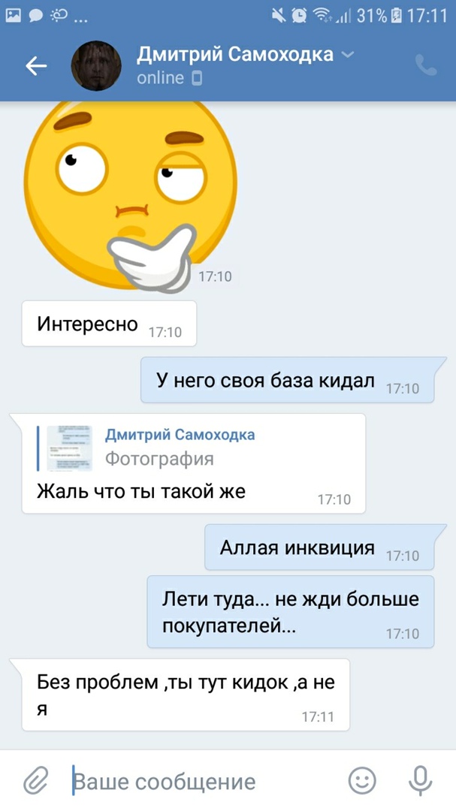Select the 'Без проблем, ты тут кидок' message
The image size is (456, 811).
point(186,695)
